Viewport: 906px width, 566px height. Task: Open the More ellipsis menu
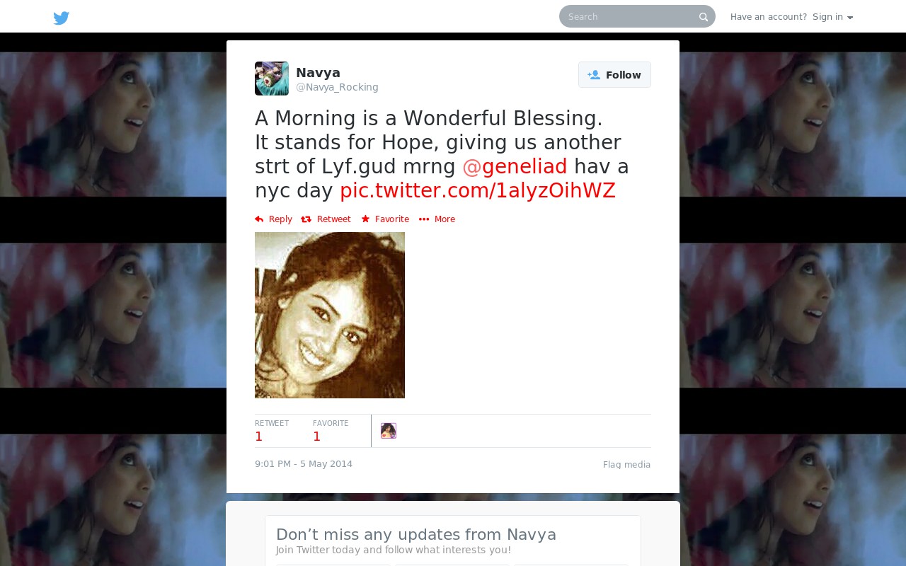pos(437,219)
